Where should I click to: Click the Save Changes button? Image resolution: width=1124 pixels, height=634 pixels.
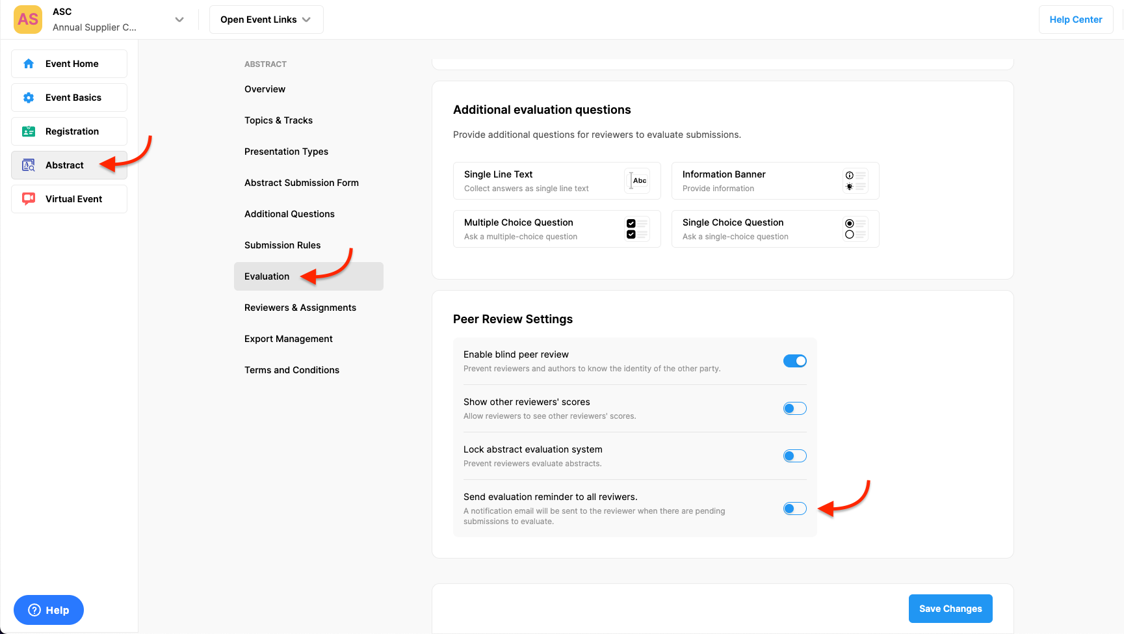pyautogui.click(x=950, y=609)
